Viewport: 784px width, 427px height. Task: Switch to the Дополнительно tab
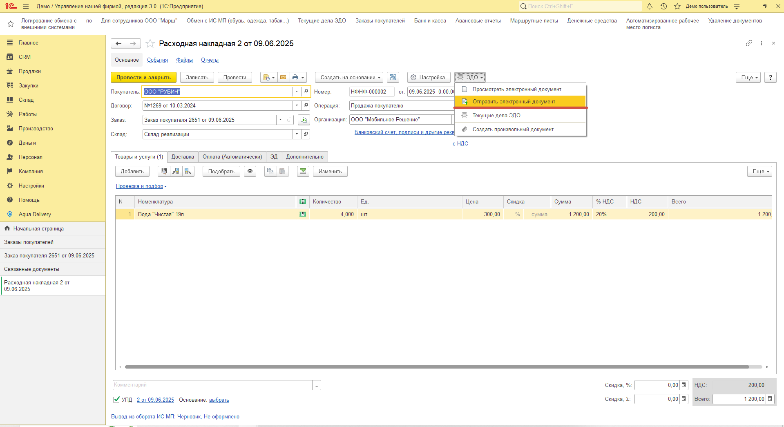point(305,156)
